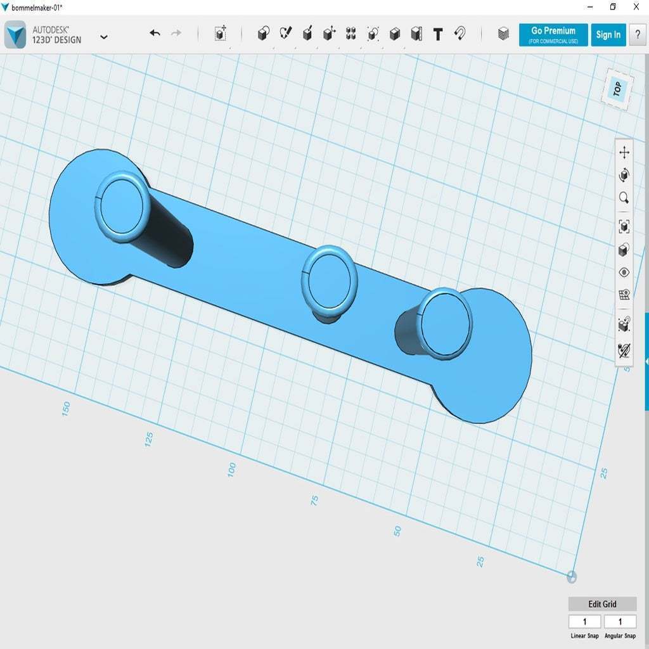The height and width of the screenshot is (649, 649).
Task: Open the Grouping tools
Action: (373, 33)
